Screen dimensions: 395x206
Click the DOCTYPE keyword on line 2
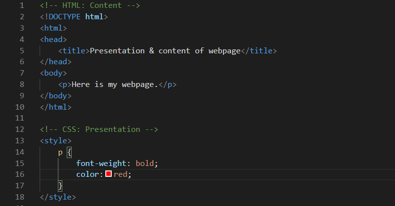pos(63,17)
